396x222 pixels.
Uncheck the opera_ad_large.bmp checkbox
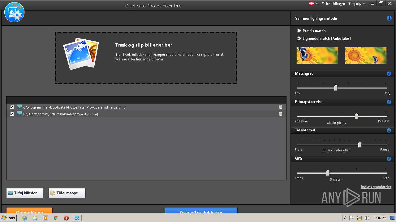[12, 107]
